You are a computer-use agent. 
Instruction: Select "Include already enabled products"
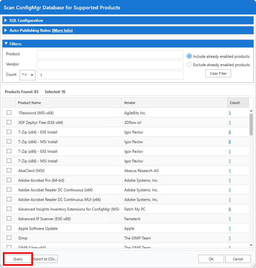189,56
